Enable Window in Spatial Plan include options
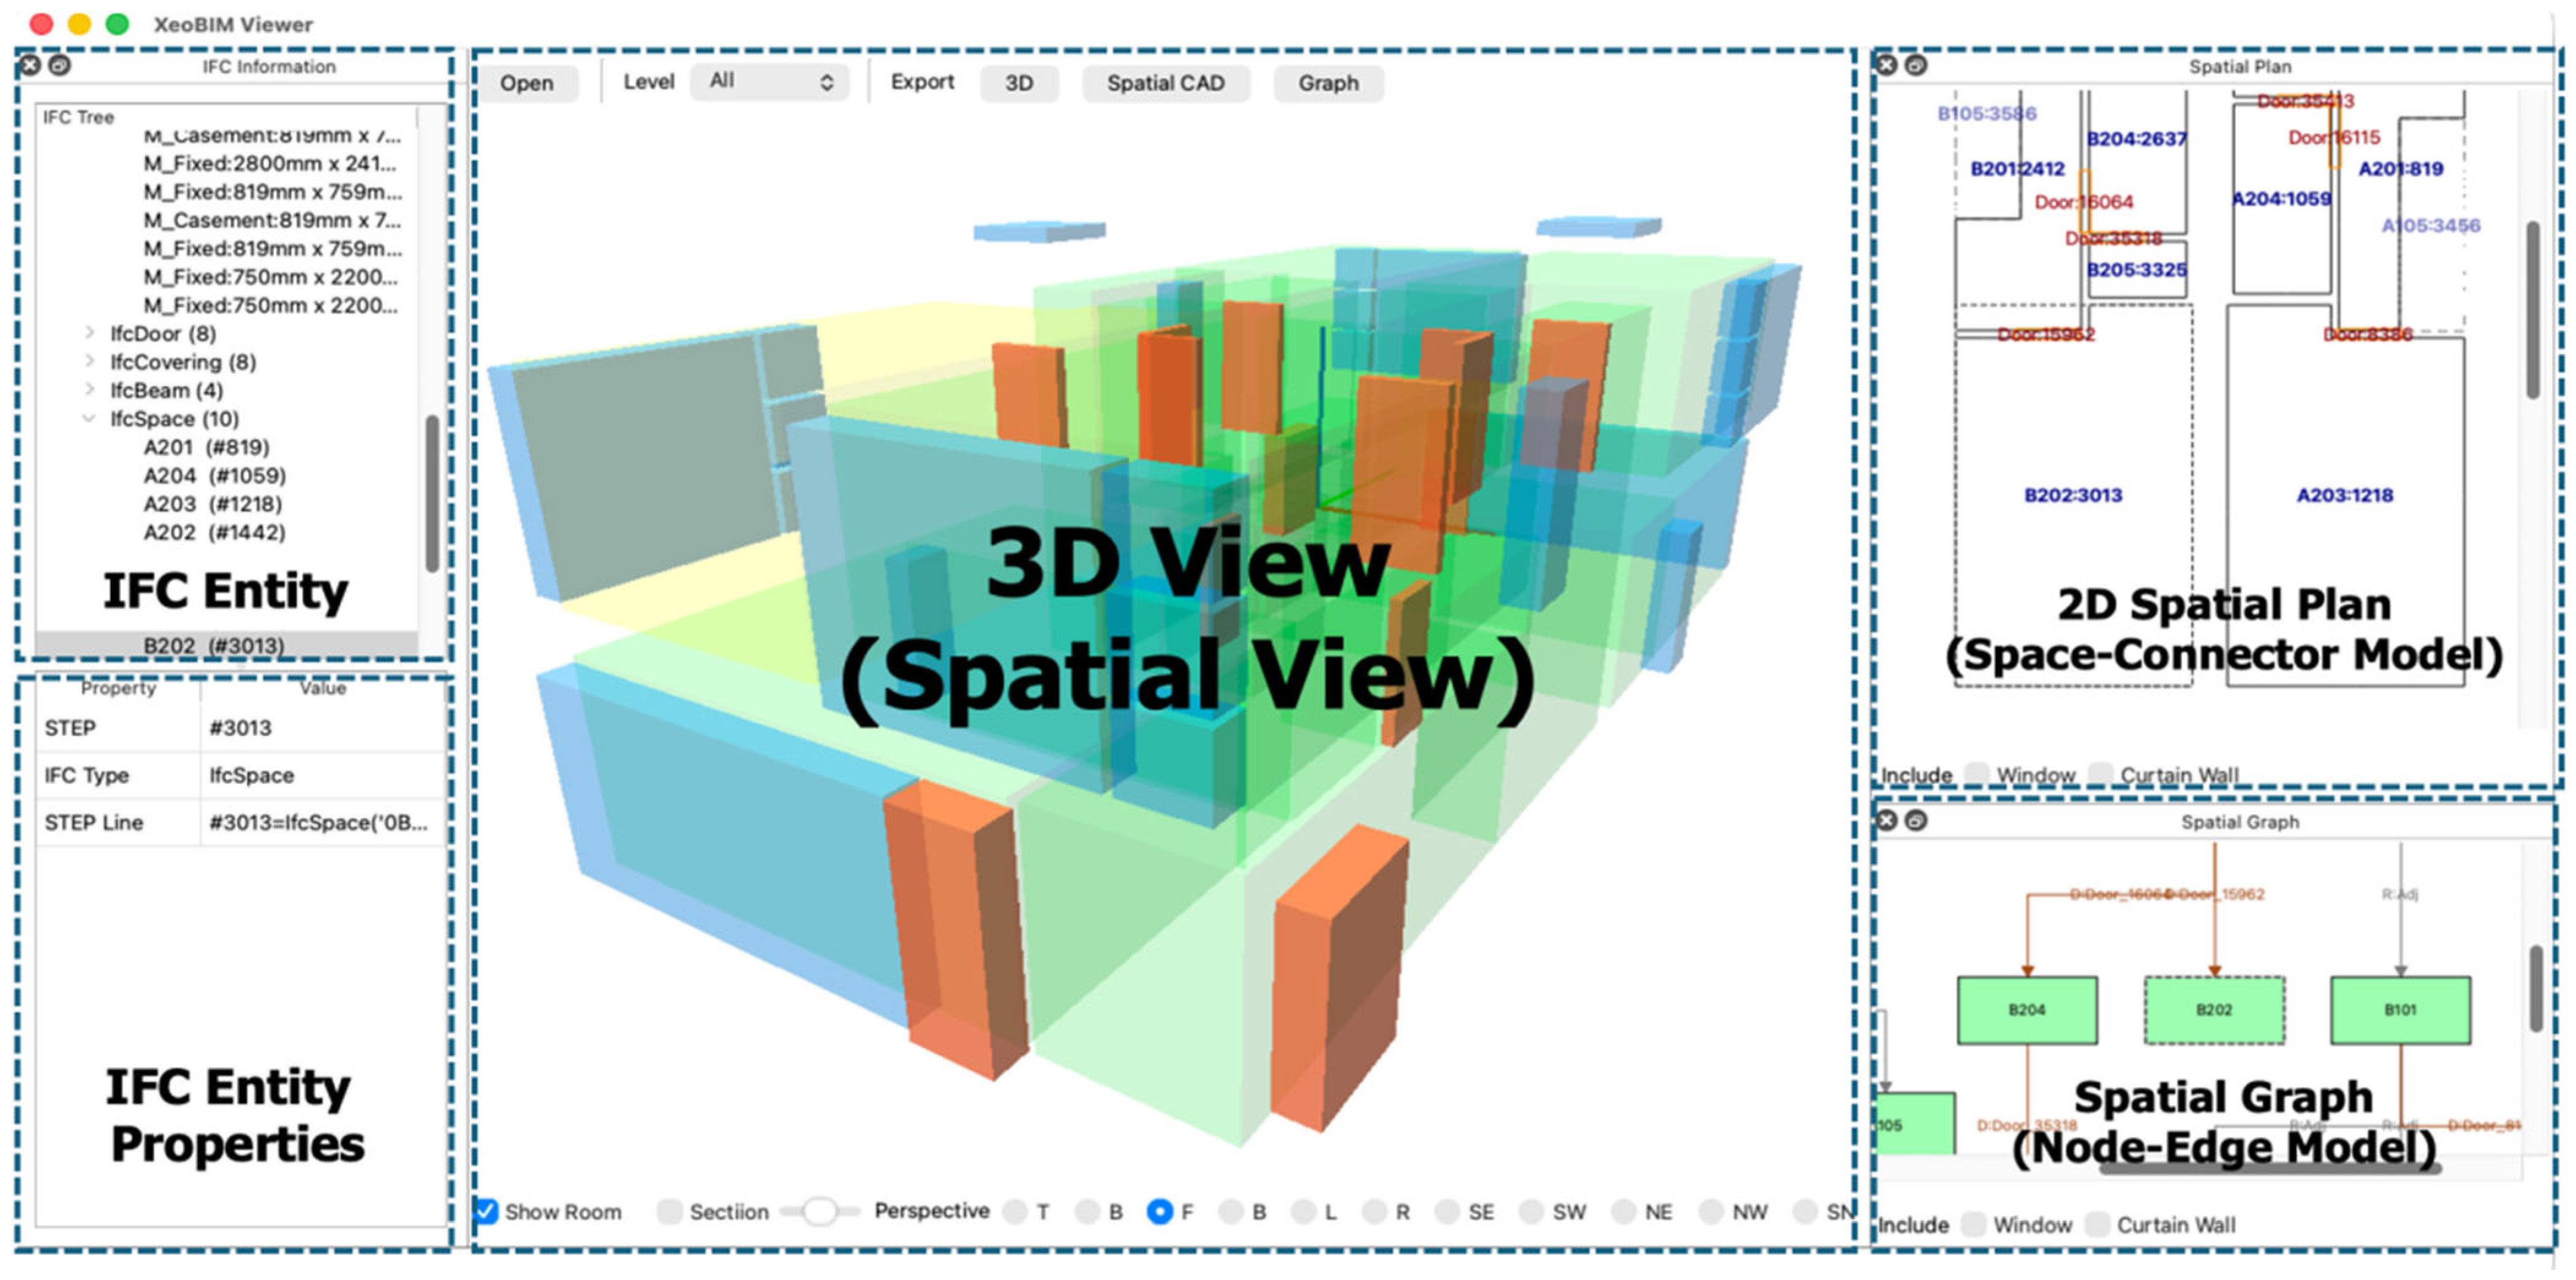The width and height of the screenshot is (2576, 1280). 1976,774
